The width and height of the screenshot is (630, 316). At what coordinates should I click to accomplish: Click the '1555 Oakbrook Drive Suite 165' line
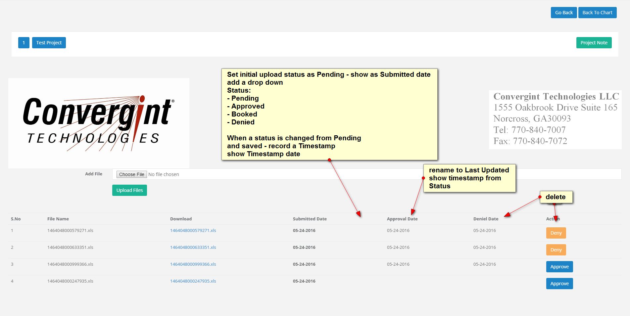click(555, 108)
